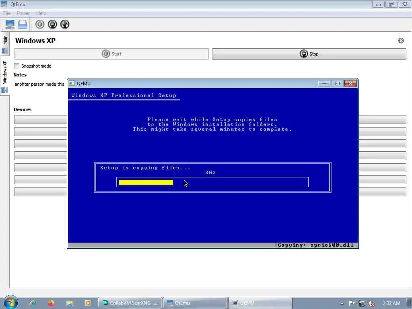The width and height of the screenshot is (412, 309).
Task: Click the notes text 'anohter person made this'
Action: click(39, 84)
